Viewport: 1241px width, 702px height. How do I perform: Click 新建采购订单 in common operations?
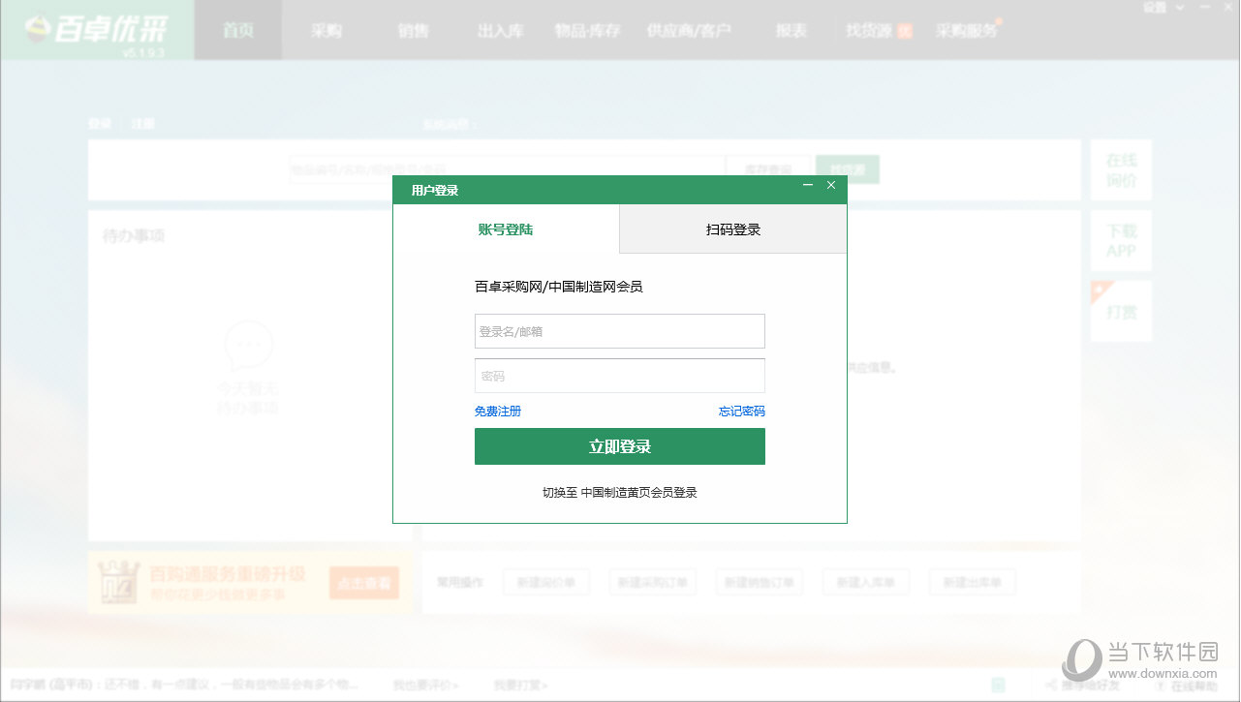pos(653,583)
